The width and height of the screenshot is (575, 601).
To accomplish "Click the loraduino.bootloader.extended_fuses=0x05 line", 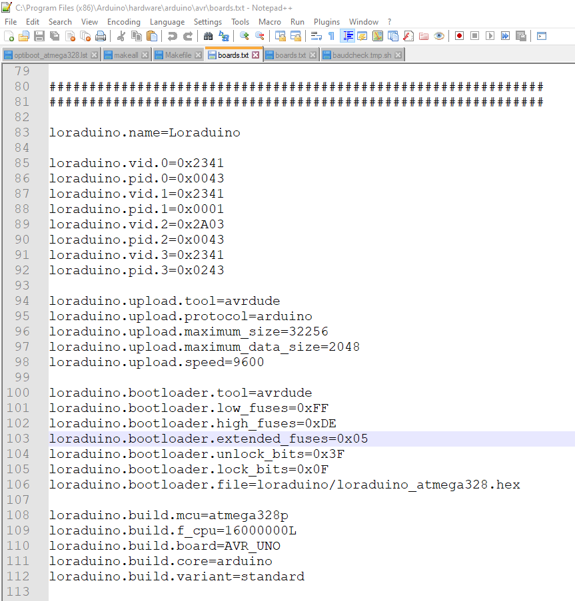I will coord(209,439).
